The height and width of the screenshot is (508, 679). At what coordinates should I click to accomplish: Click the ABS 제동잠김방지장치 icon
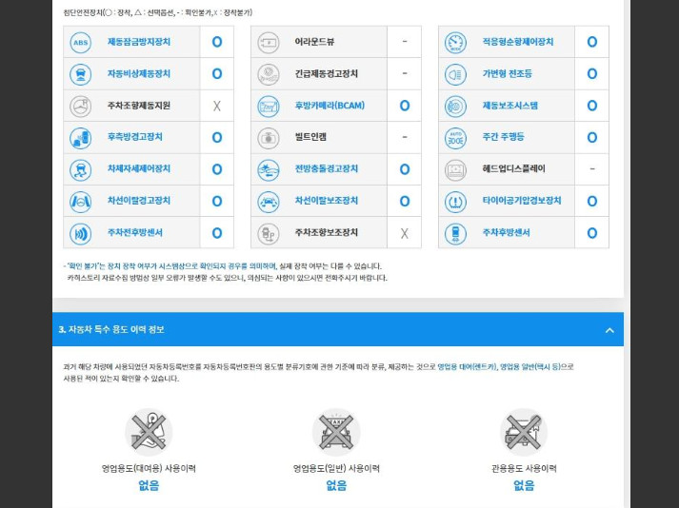coord(80,42)
